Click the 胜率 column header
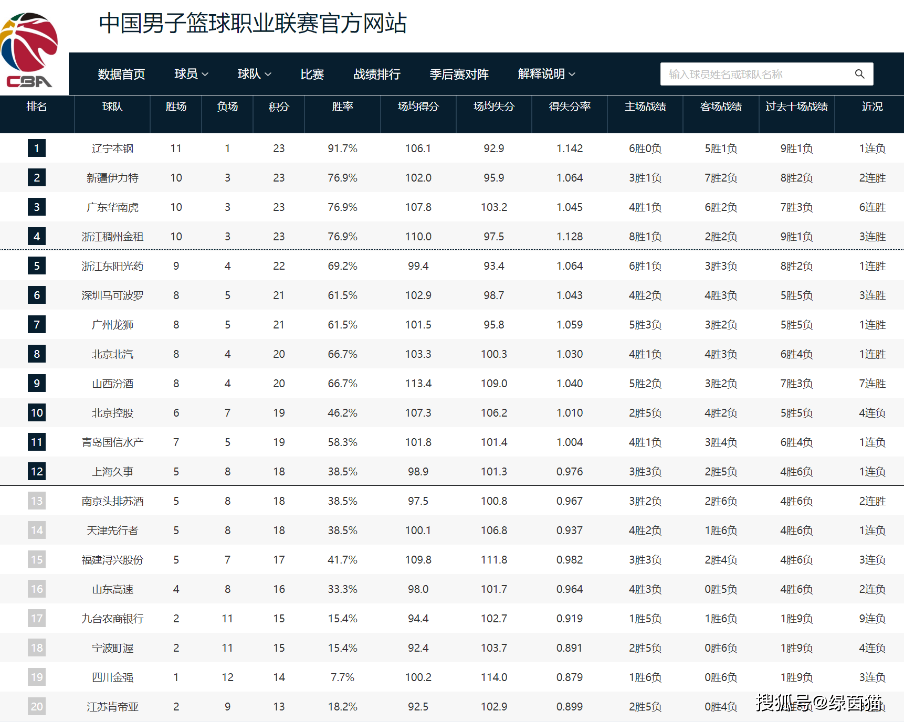 (x=342, y=107)
